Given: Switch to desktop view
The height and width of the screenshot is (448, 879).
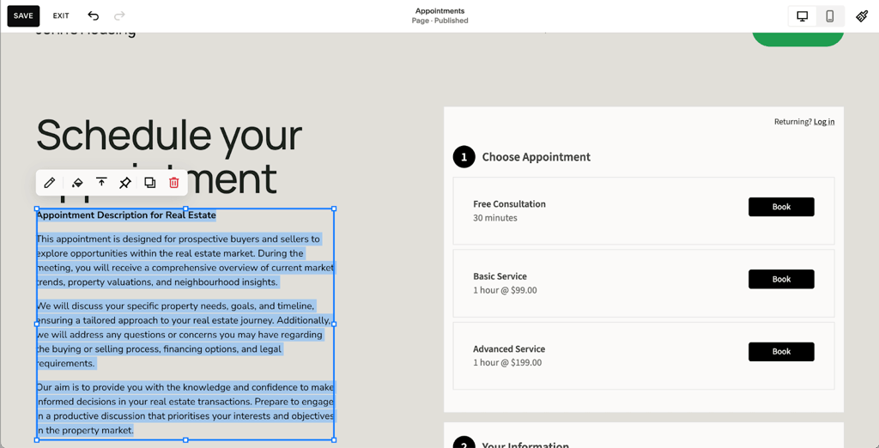Looking at the screenshot, I should 803,16.
